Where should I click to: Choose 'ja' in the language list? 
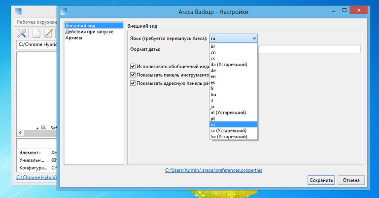pyautogui.click(x=233, y=107)
